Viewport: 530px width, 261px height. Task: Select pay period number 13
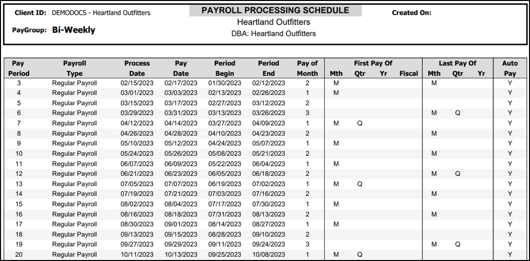(18, 184)
